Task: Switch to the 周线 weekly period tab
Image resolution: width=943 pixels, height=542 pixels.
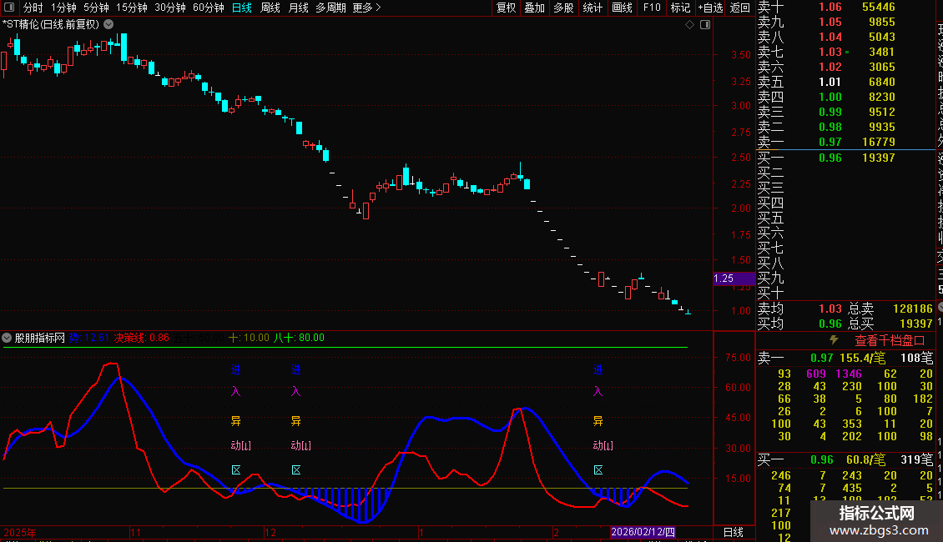Action: pos(270,8)
